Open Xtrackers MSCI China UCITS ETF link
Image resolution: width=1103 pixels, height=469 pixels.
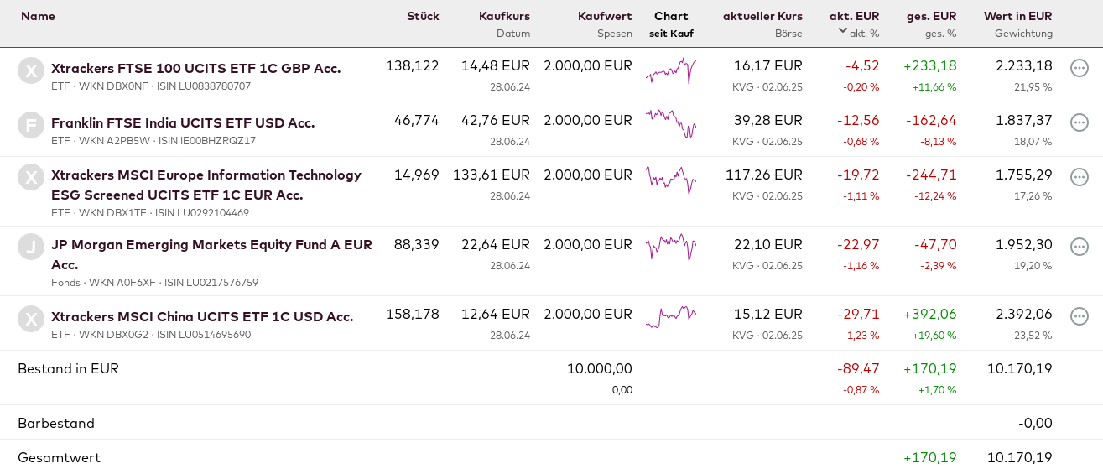click(202, 316)
